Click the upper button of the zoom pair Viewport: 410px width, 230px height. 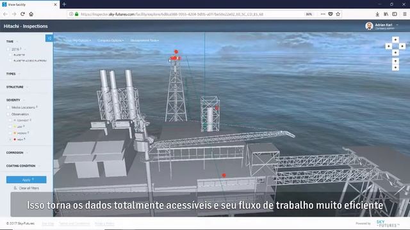coord(395,61)
